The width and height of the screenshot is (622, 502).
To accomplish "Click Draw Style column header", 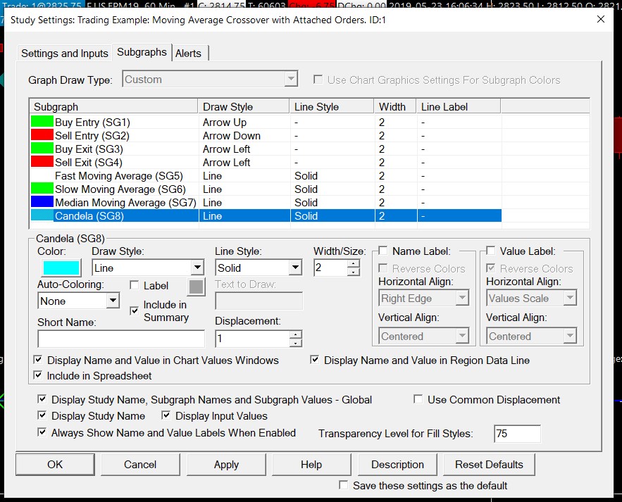I will (244, 106).
